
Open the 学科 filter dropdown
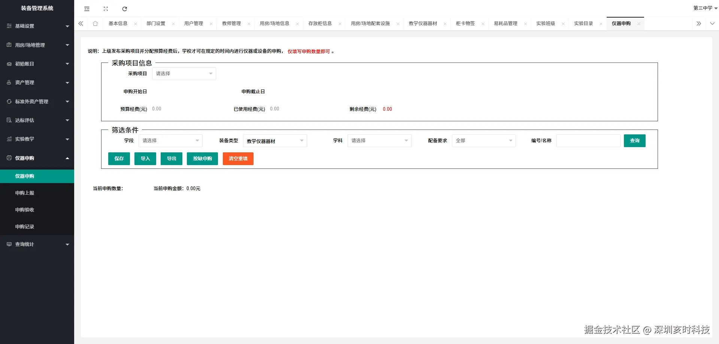click(379, 140)
